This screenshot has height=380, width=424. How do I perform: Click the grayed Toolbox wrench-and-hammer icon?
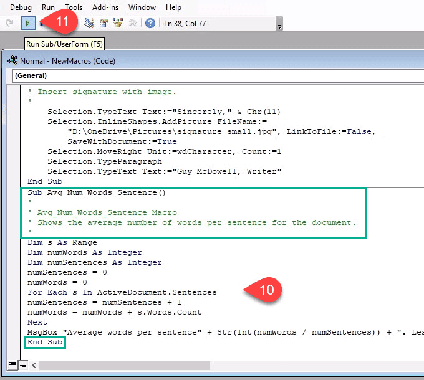pyautogui.click(x=132, y=23)
